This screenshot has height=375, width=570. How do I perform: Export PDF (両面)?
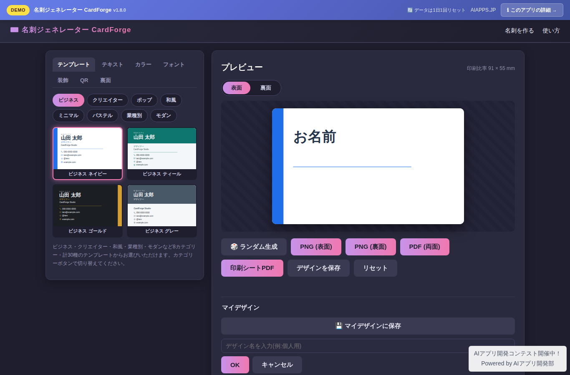425,247
